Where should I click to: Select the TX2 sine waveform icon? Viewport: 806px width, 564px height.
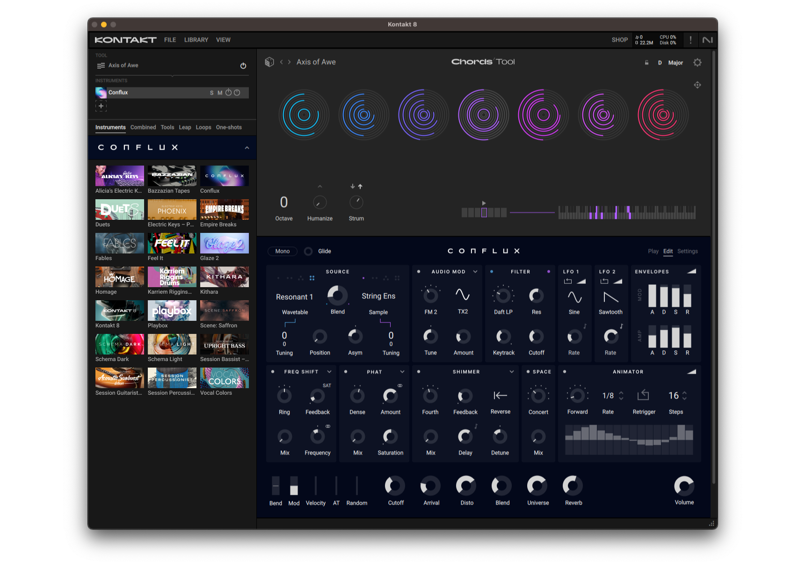click(x=463, y=295)
